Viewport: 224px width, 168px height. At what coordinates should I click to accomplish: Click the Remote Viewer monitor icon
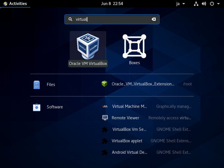click(x=105, y=118)
